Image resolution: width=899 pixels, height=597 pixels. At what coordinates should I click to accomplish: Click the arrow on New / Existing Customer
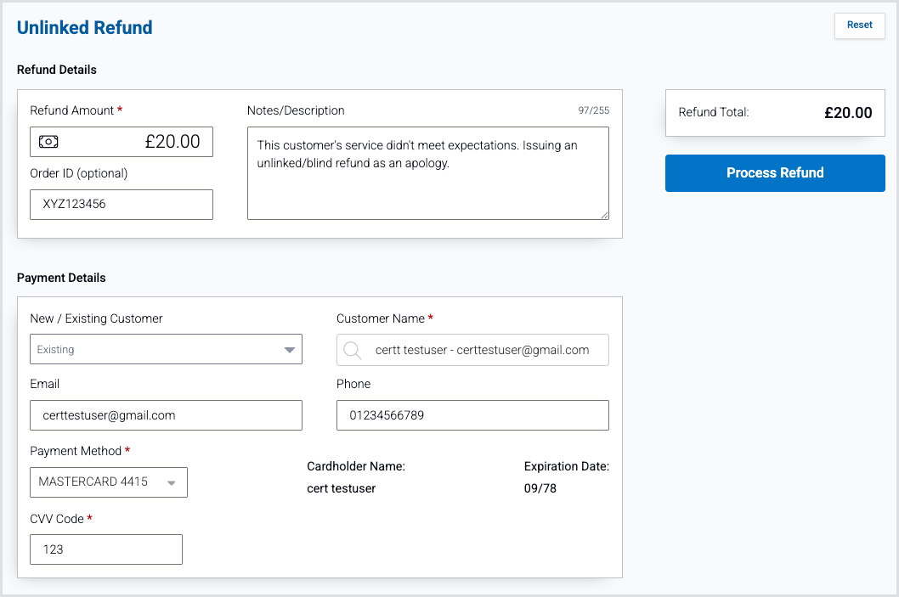[x=290, y=349]
